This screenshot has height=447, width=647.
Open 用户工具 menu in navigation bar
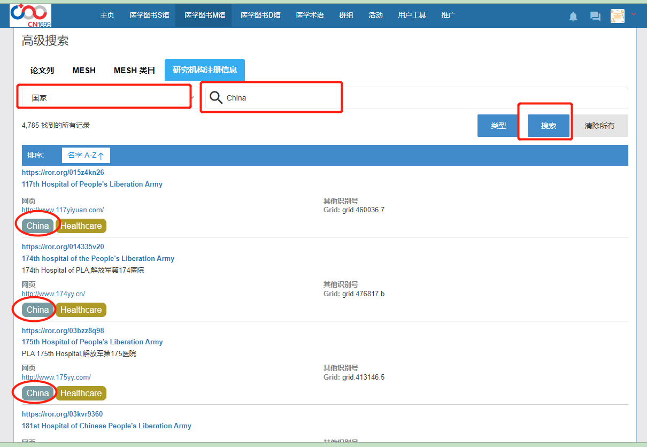tap(412, 15)
